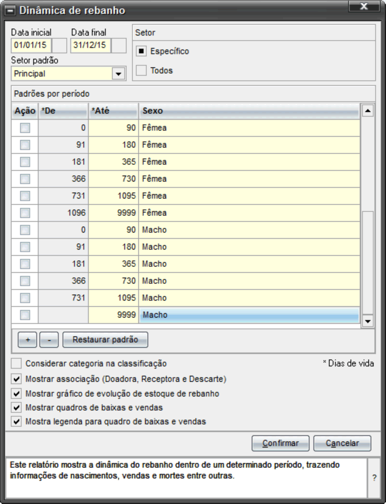
Task: Click the Até cell with value 90 for Fêmea
Action: coord(114,128)
